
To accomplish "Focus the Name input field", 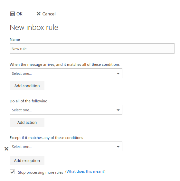I will (92, 48).
